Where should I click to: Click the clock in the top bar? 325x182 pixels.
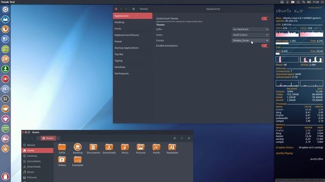coord(316,2)
